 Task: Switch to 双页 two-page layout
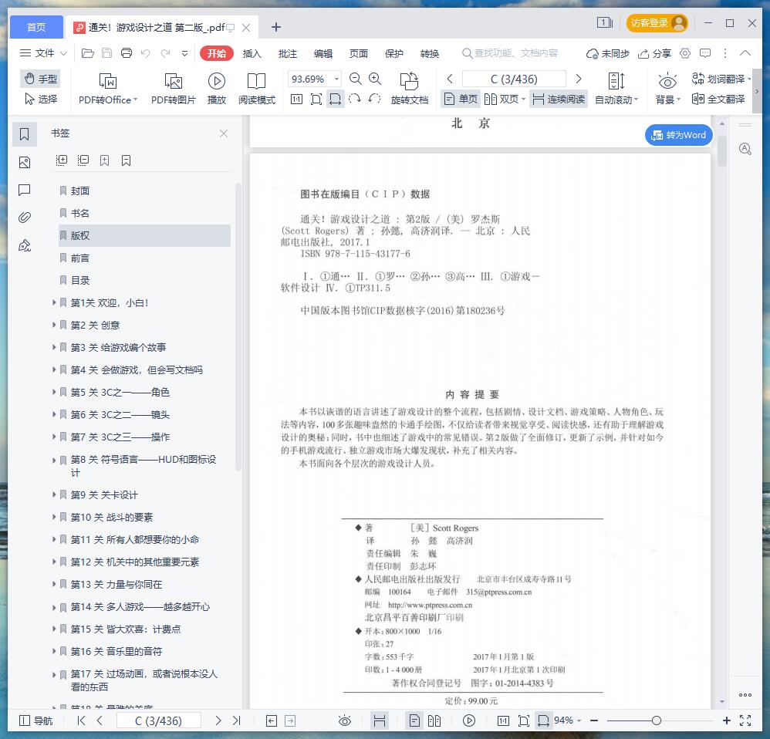[505, 100]
